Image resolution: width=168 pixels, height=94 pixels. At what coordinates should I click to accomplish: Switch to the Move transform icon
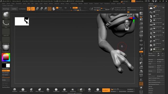click(37, 9)
